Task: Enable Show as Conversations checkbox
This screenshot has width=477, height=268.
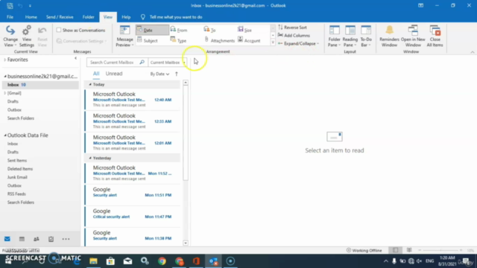Action: pyautogui.click(x=59, y=30)
